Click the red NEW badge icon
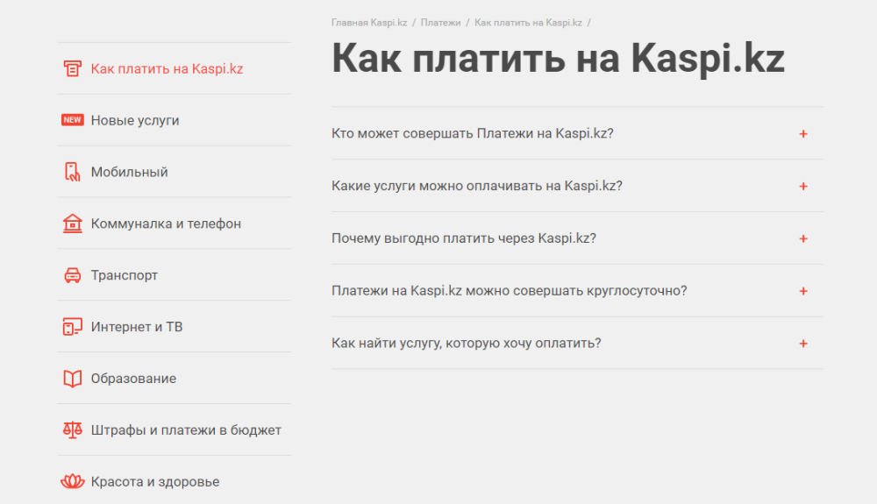 72,120
